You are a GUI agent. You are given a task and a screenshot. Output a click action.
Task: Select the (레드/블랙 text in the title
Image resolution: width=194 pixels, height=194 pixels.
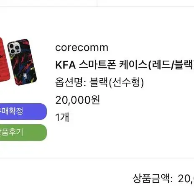click(171, 65)
